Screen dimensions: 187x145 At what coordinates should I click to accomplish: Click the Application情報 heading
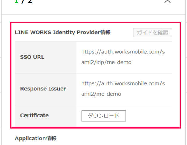(36, 138)
